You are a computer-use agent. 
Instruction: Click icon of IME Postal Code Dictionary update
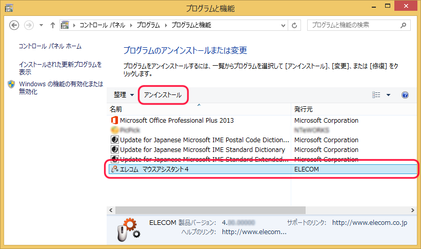click(115, 140)
